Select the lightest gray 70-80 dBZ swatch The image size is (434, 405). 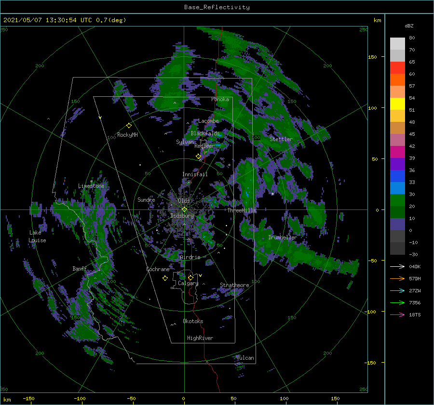click(x=397, y=44)
